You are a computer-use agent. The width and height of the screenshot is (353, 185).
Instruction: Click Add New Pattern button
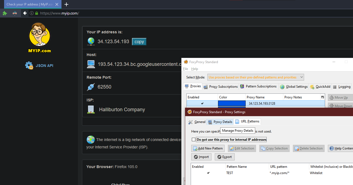[208, 148]
